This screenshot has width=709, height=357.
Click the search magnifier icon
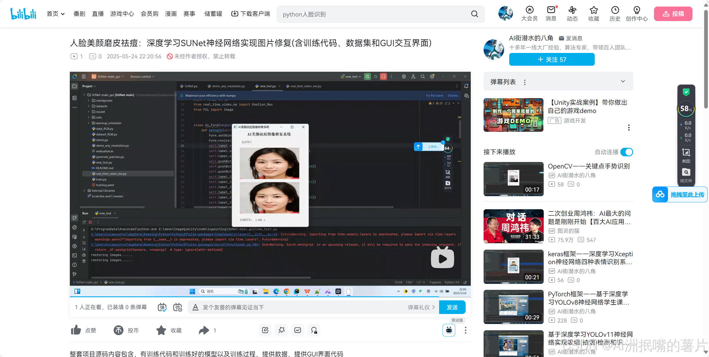[x=474, y=14]
